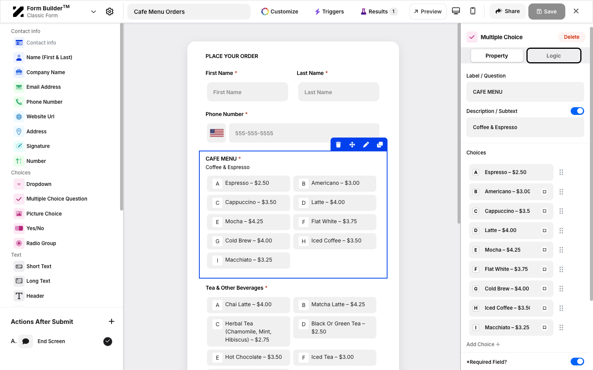The image size is (593, 370).
Task: Switch to desktop view icon
Action: coord(456,11)
